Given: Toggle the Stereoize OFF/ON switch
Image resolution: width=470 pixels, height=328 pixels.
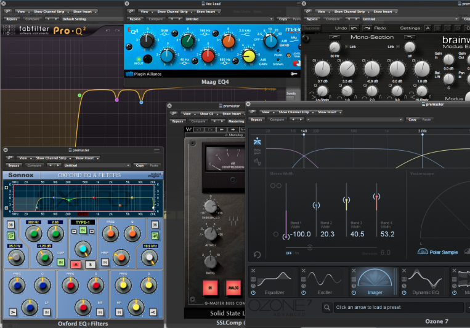Looking at the screenshot, I should tap(292, 253).
